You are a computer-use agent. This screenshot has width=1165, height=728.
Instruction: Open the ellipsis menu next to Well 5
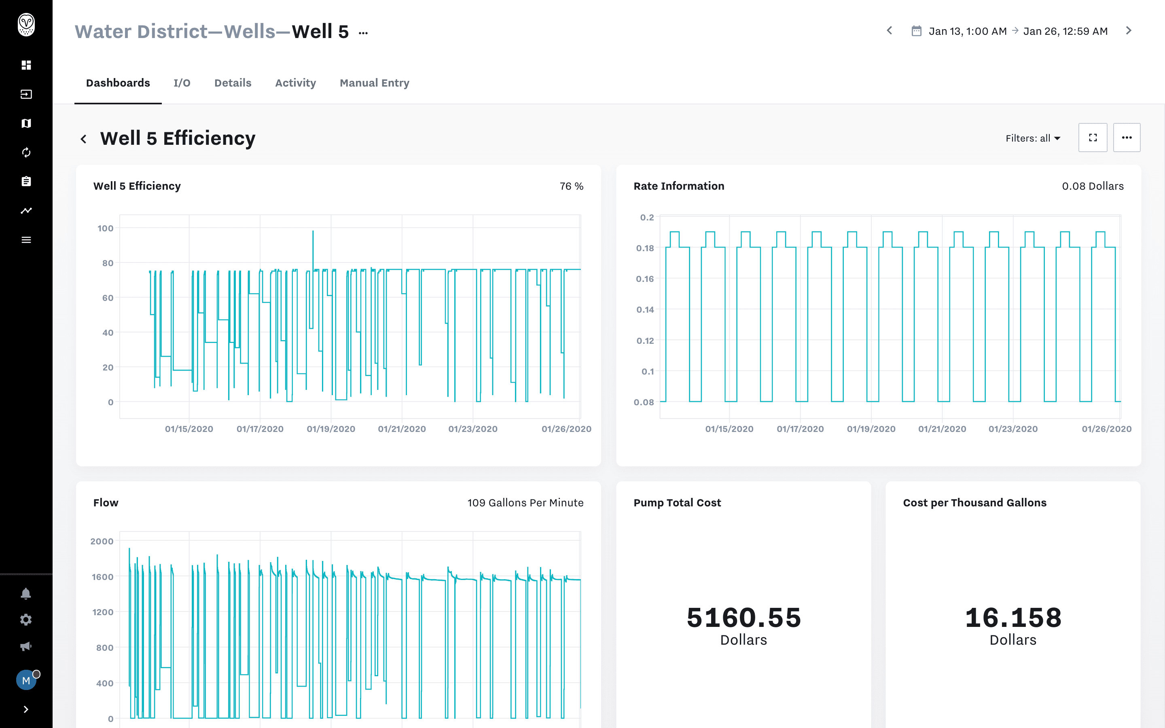[x=364, y=33]
